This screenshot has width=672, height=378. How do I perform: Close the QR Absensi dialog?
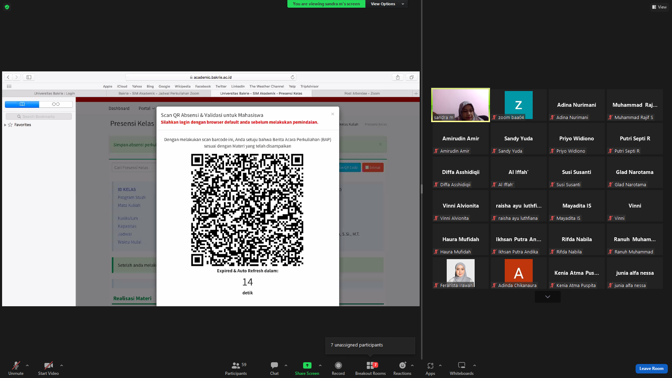333,114
